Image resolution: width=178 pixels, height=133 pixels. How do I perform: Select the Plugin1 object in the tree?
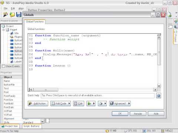coord(16,37)
